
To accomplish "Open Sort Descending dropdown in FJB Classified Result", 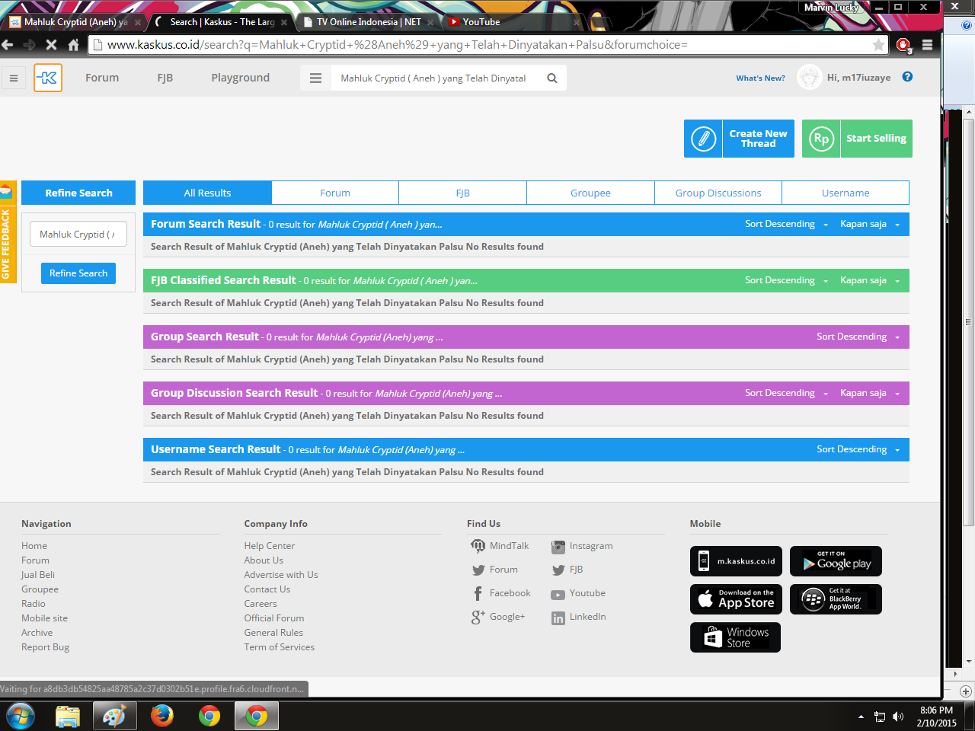I will click(x=786, y=280).
